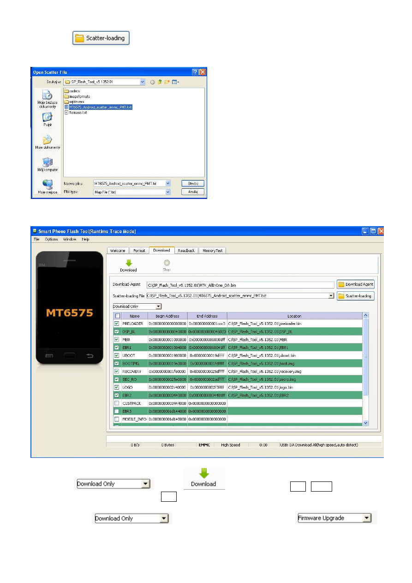This screenshot has height=583, width=412.
Task: Click the Download Agent folder button
Action: (355, 284)
